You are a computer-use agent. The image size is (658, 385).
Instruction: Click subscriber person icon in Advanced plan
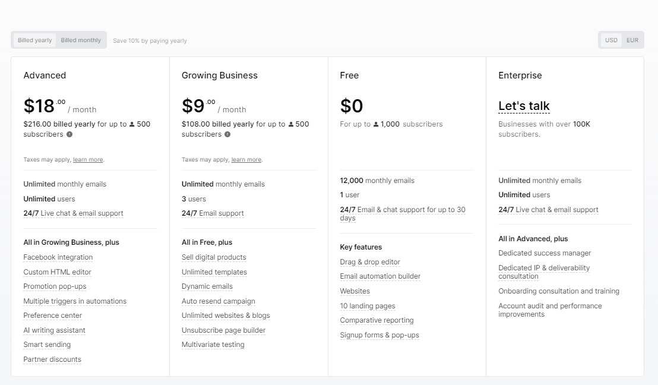pos(132,124)
